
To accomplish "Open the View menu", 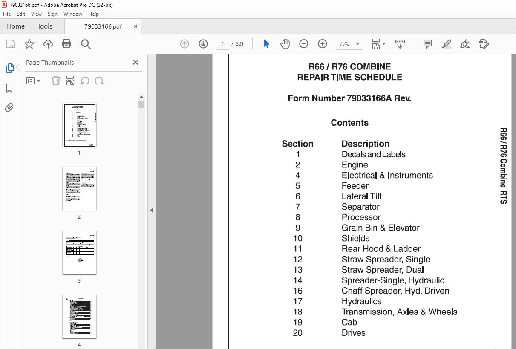I will [x=36, y=14].
